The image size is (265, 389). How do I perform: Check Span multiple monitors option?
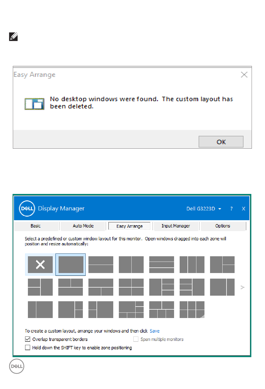click(136, 339)
